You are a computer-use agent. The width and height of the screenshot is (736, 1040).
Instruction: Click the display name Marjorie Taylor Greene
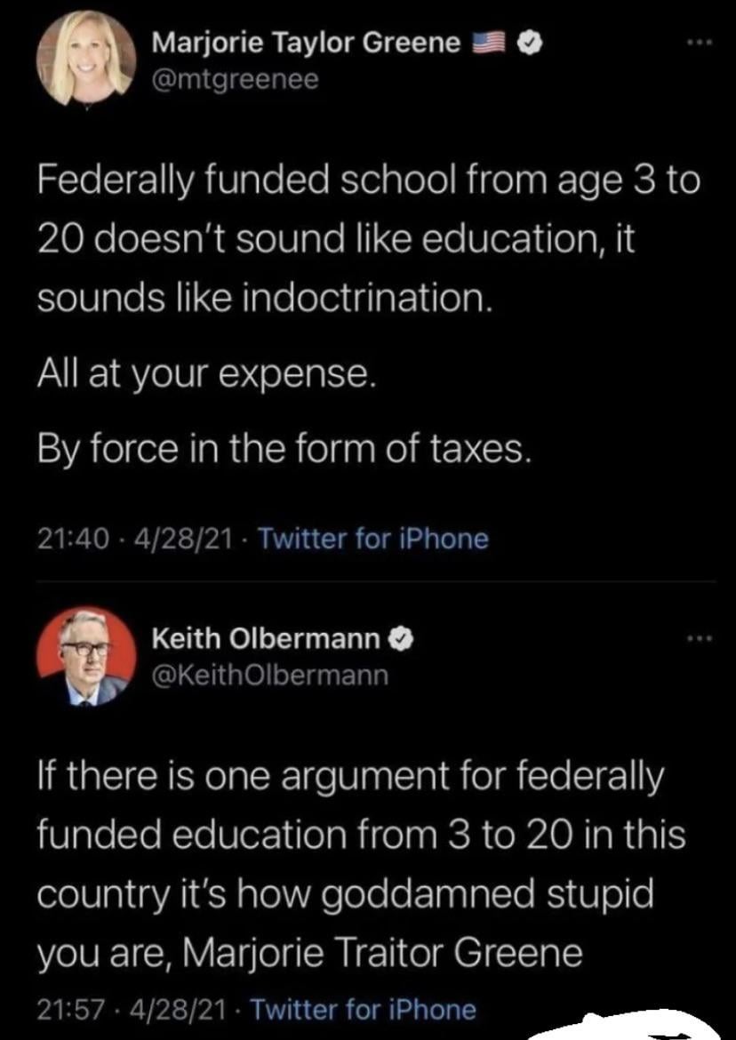(x=306, y=43)
